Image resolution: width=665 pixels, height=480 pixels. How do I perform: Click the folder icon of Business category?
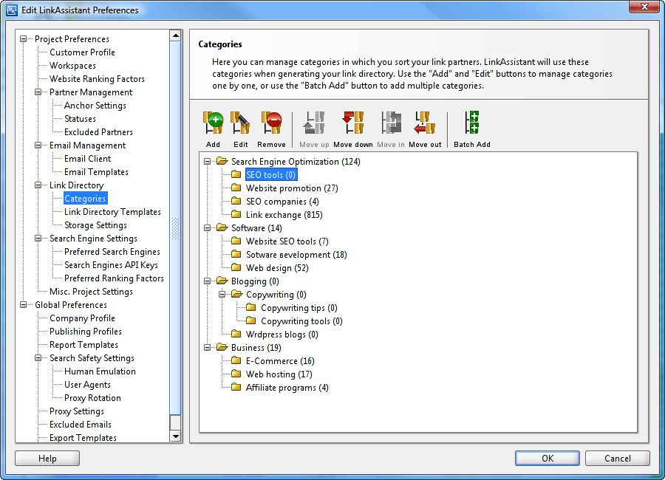coord(222,347)
